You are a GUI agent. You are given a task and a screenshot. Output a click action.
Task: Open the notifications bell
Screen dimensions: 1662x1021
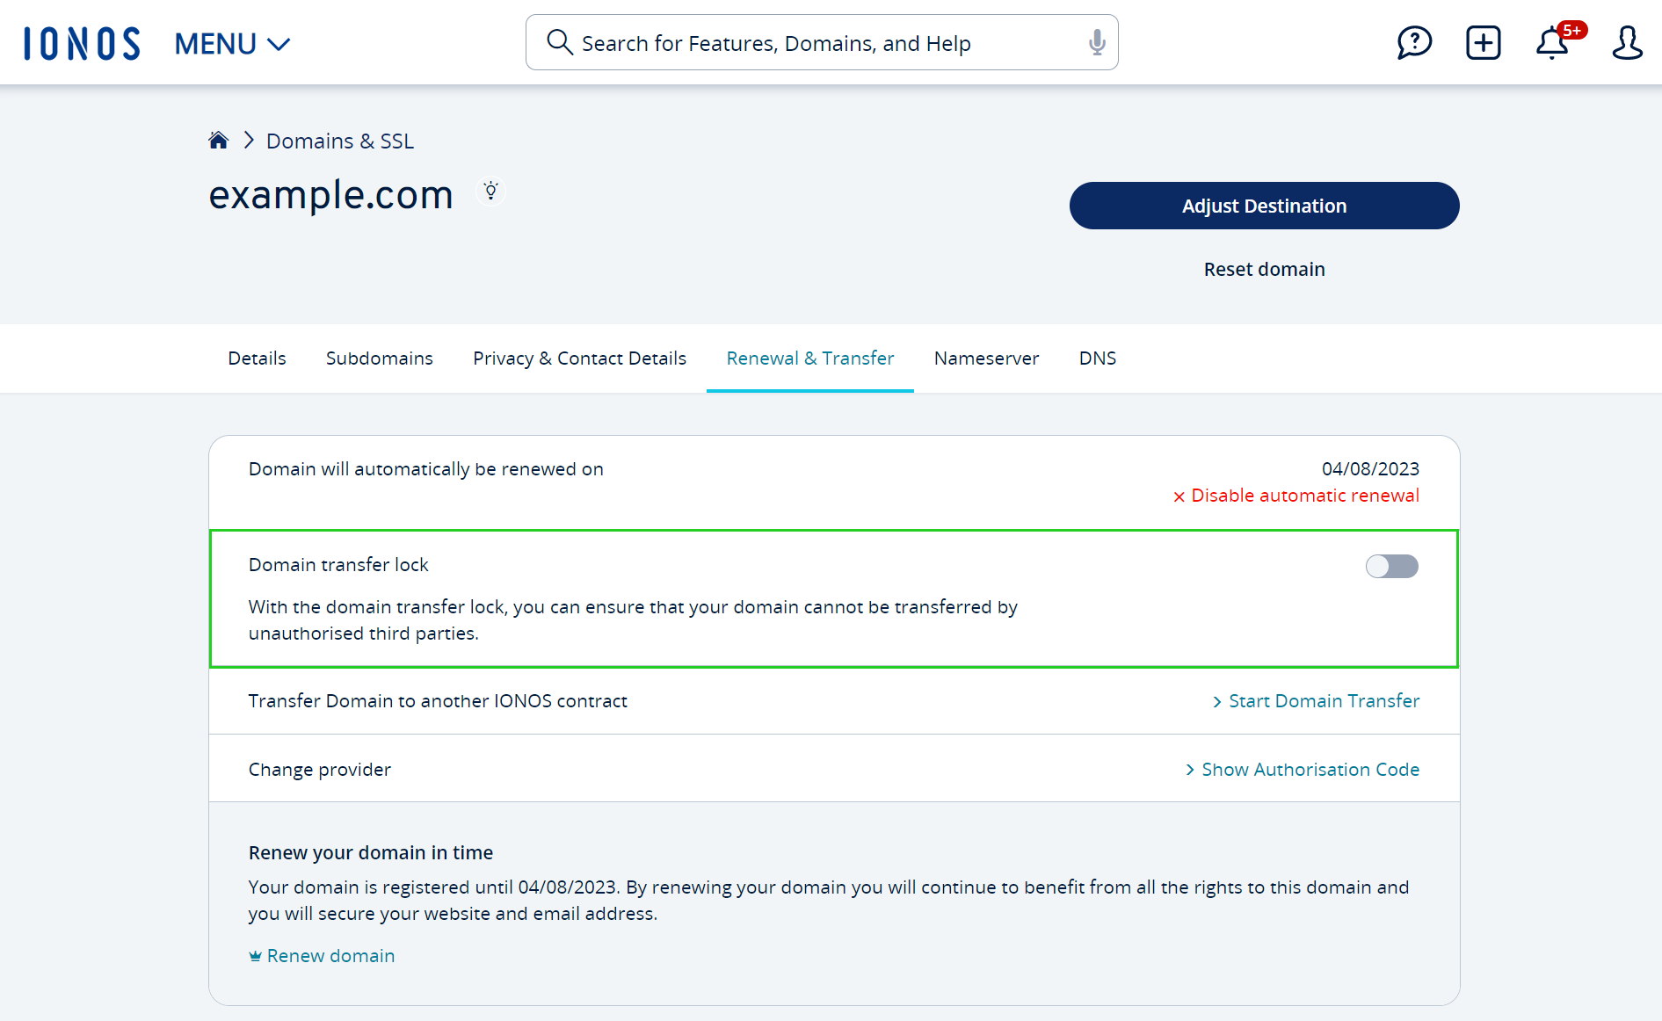pyautogui.click(x=1552, y=43)
